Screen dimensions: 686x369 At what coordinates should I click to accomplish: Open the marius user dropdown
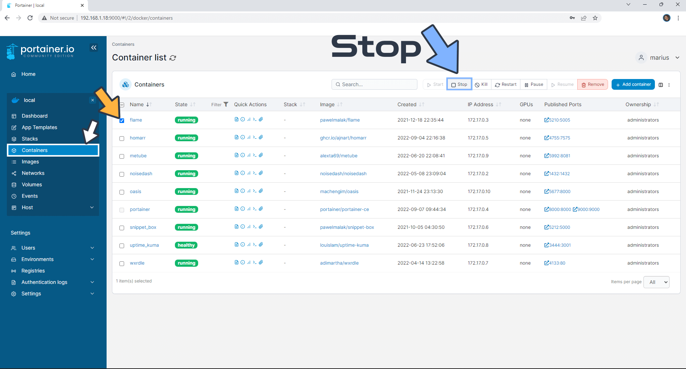point(658,58)
